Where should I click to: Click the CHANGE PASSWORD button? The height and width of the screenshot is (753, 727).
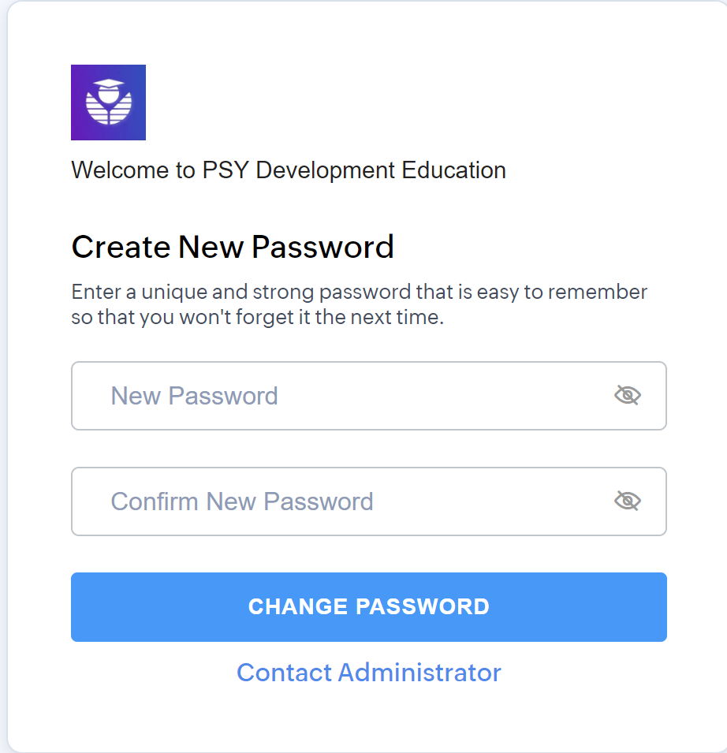[x=369, y=607]
